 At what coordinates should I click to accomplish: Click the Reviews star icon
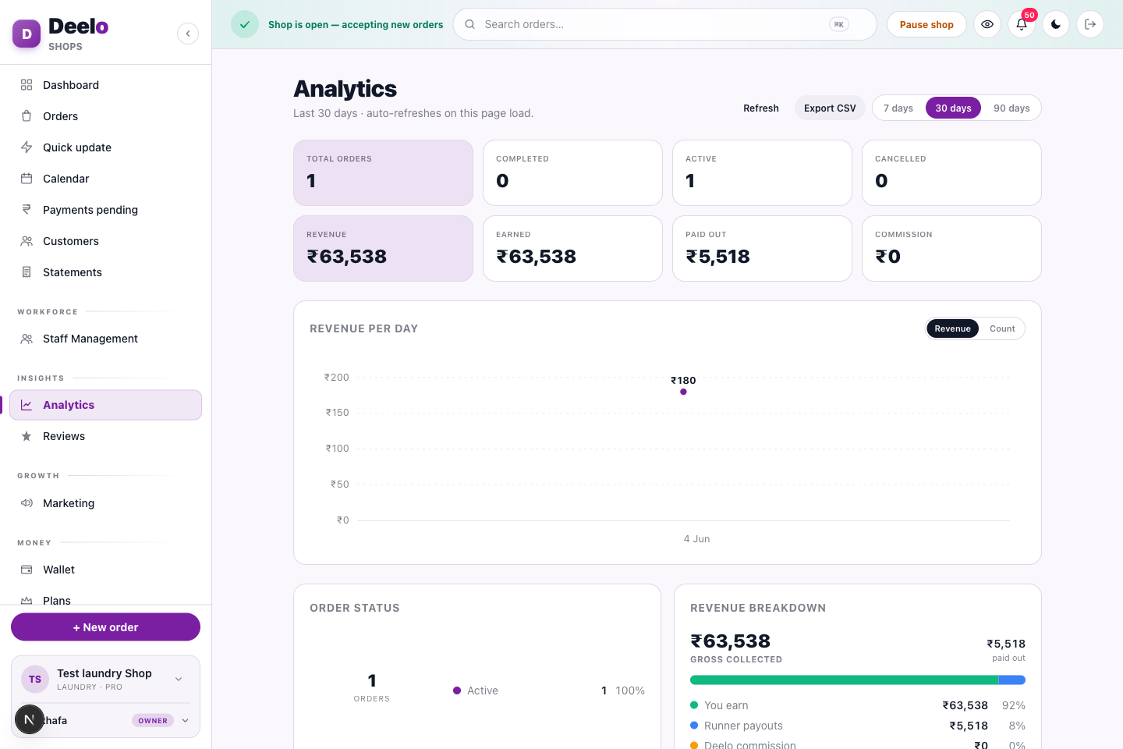point(27,436)
